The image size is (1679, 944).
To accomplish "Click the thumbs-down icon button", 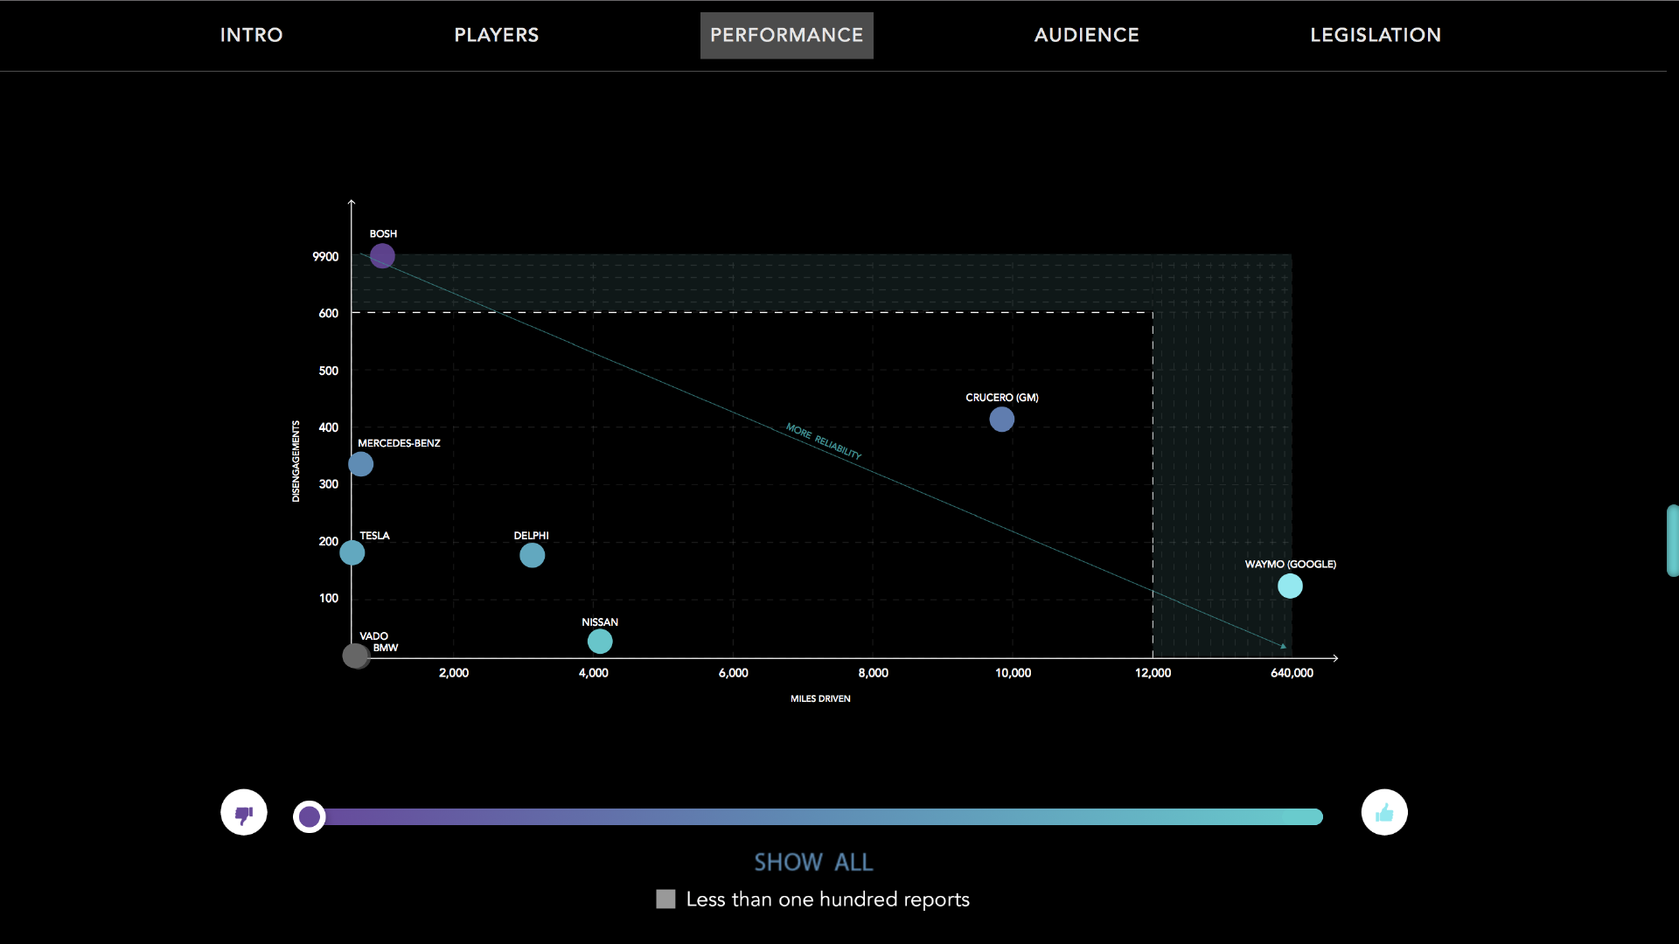I will (x=244, y=813).
